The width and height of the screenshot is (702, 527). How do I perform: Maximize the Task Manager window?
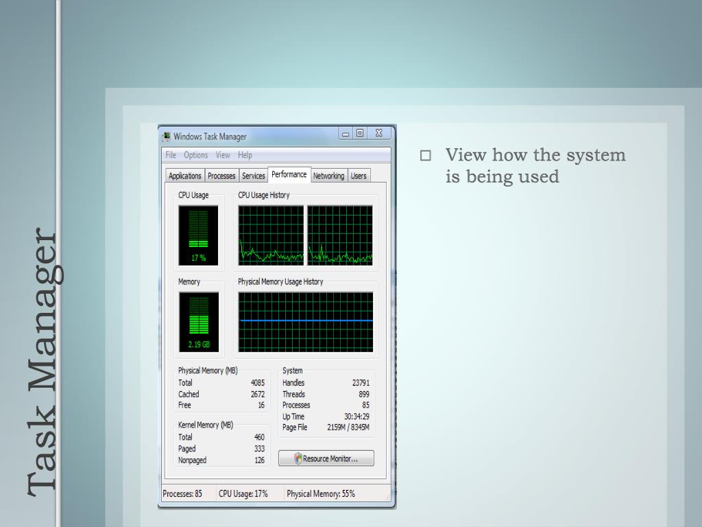(359, 133)
